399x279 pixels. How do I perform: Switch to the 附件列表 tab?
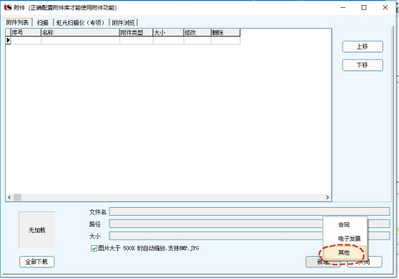(x=17, y=22)
